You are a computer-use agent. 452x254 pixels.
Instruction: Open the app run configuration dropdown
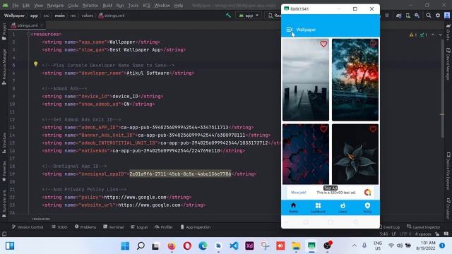coord(249,16)
